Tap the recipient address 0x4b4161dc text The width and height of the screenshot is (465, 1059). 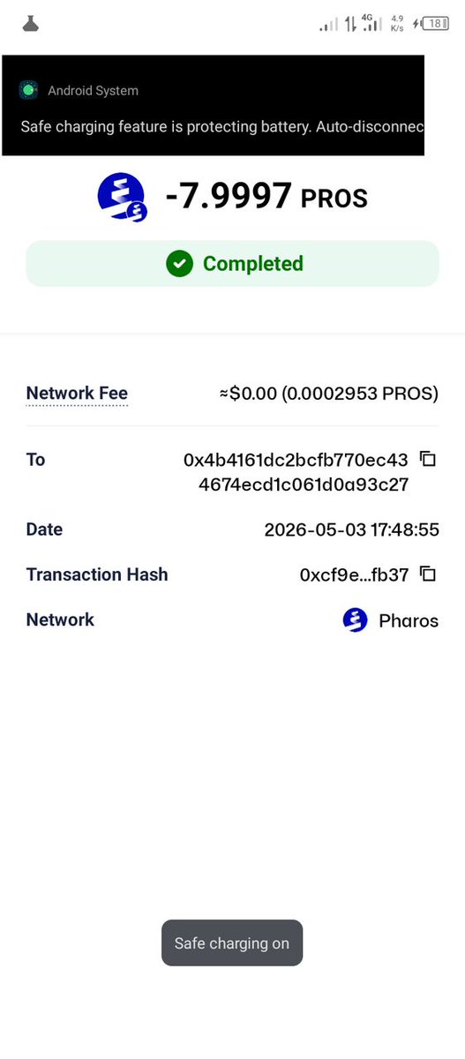click(296, 472)
